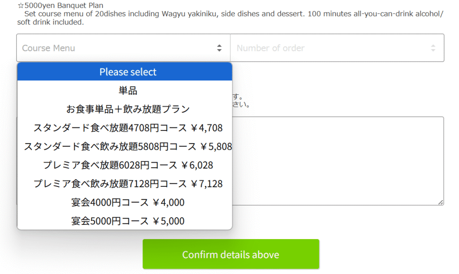Click the text area resize handle
The image size is (459, 274).
(x=441, y=202)
